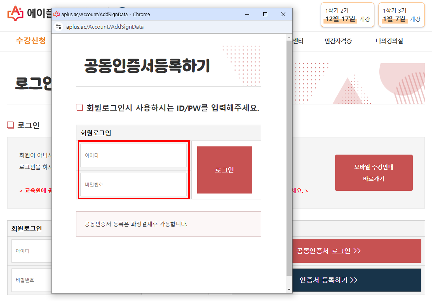Image resolution: width=432 pixels, height=301 pixels.
Task: Open the 나의강의실 menu
Action: 389,41
